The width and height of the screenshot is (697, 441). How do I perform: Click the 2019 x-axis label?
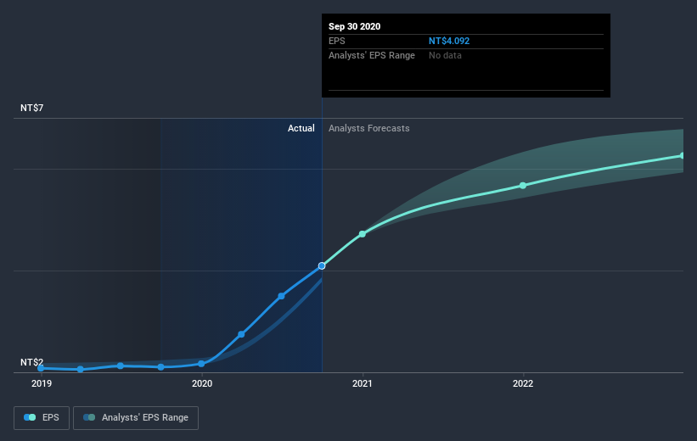[42, 383]
